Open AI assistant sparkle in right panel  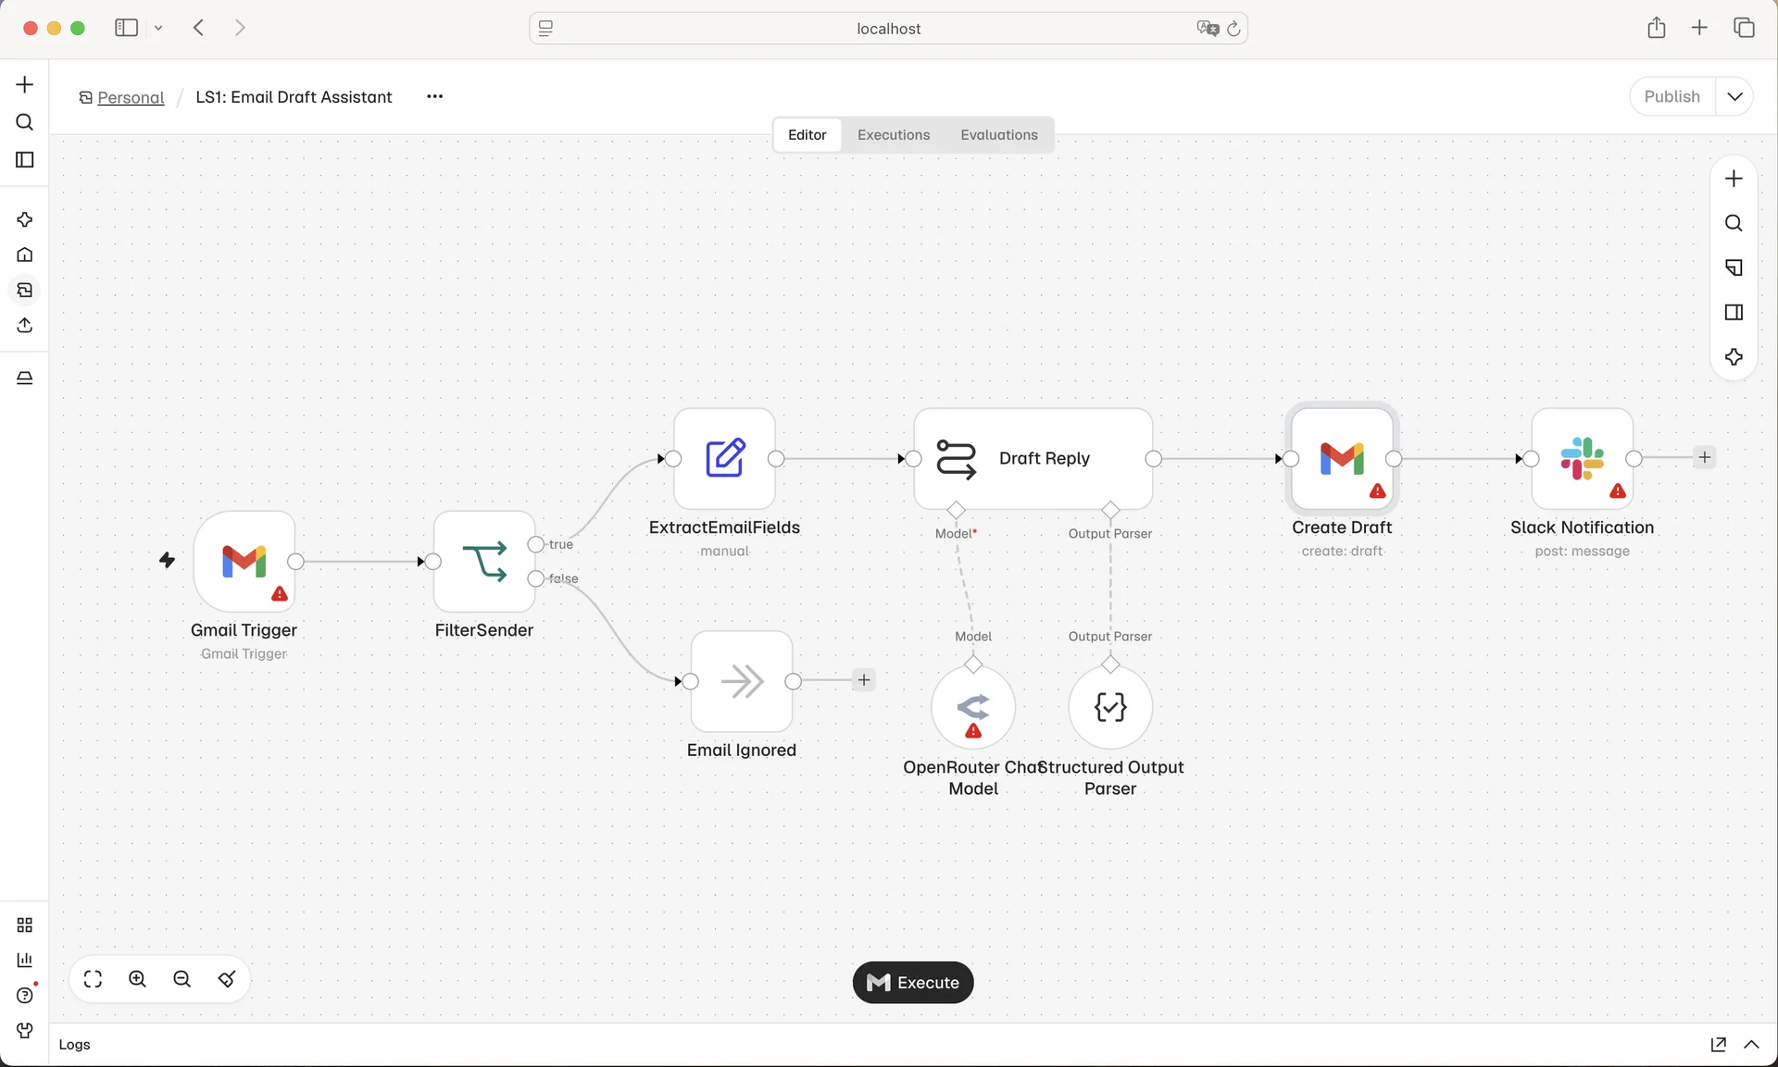(1734, 357)
